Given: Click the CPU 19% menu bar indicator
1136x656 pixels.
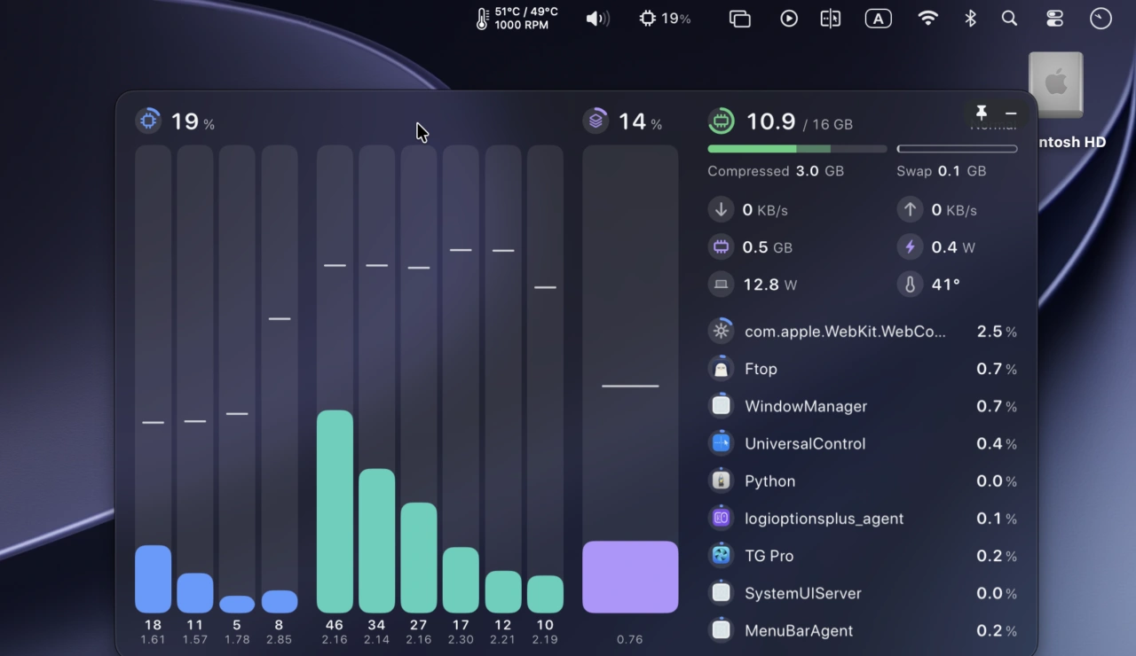Looking at the screenshot, I should (665, 19).
